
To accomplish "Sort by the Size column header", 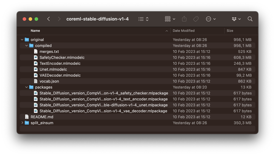I will tap(230, 31).
